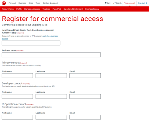Screen dimensions: 149x122
Task: Click the NZ Post envelope logo
Action: click(x=4, y=3)
